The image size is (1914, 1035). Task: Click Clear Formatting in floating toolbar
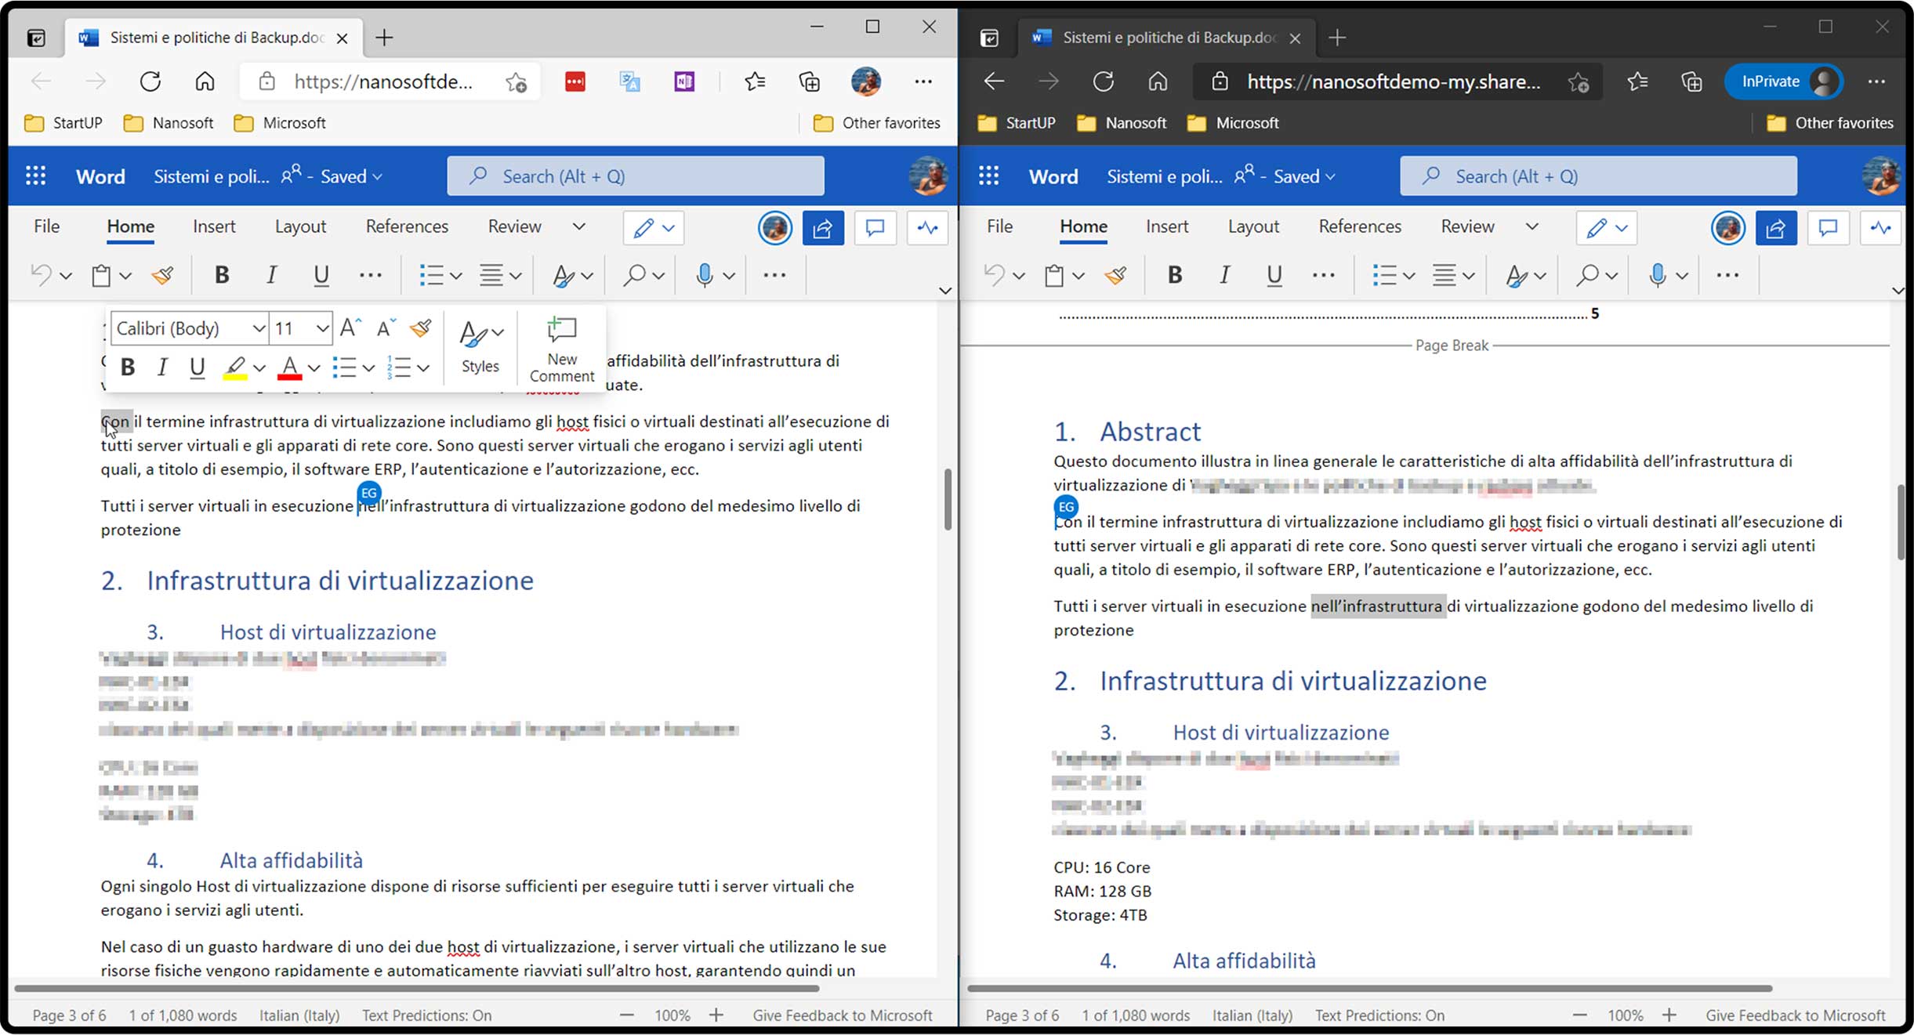point(421,328)
